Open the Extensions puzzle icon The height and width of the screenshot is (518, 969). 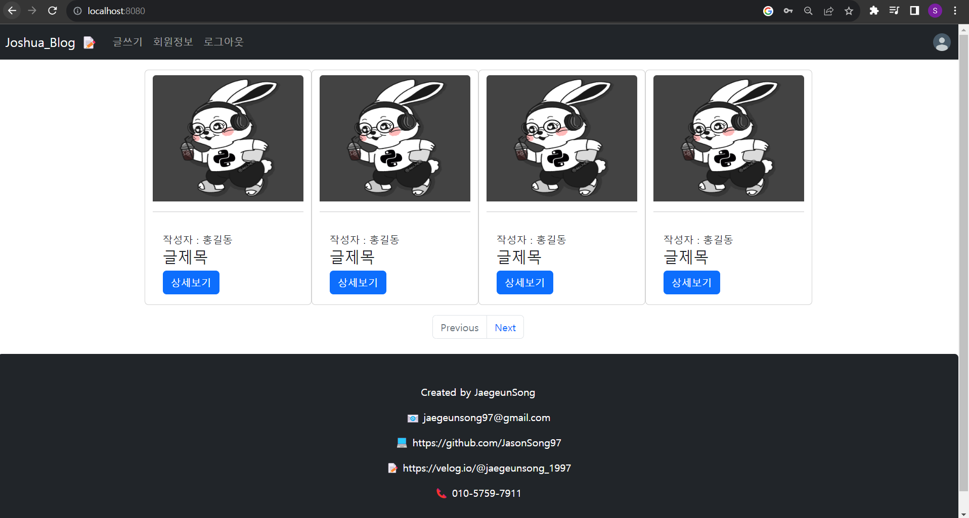click(x=874, y=11)
